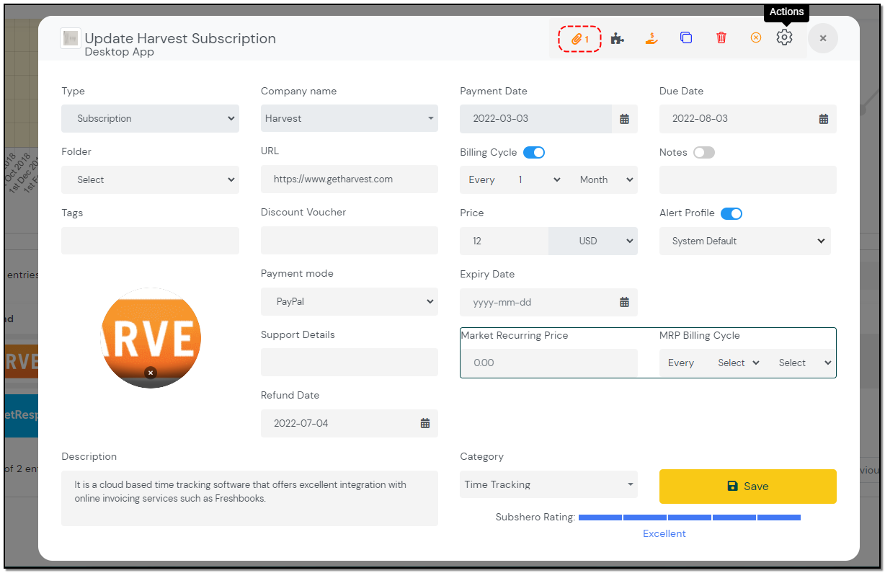Open the Company name dropdown showing Harvest
The height and width of the screenshot is (573, 885).
point(350,118)
